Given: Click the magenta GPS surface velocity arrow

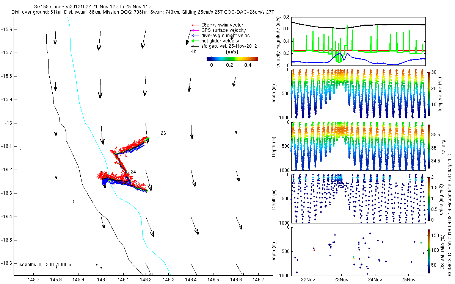Looking at the screenshot, I should click(195, 30).
